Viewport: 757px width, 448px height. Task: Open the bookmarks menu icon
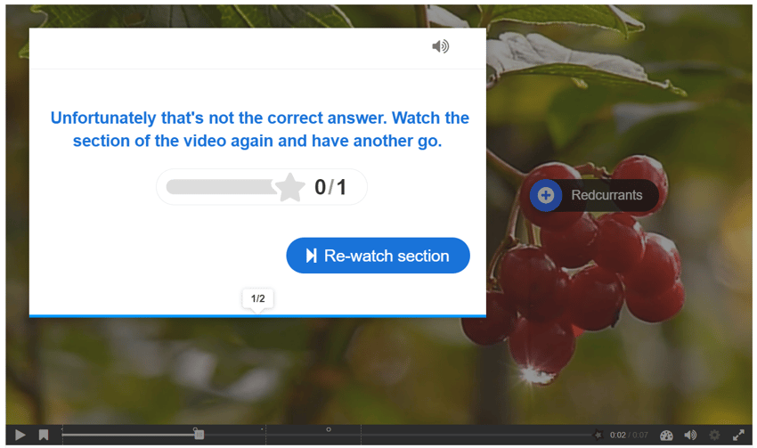click(x=44, y=435)
